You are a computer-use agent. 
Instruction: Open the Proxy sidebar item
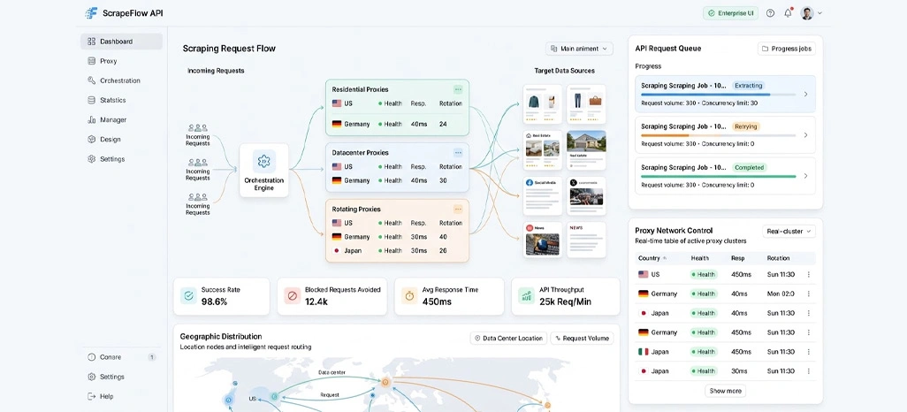click(121, 61)
